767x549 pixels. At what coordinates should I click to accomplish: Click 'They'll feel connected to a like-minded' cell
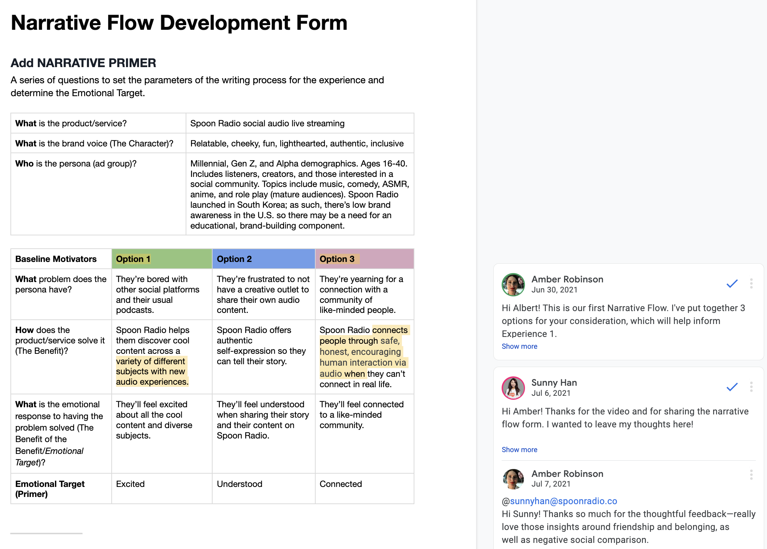click(364, 433)
